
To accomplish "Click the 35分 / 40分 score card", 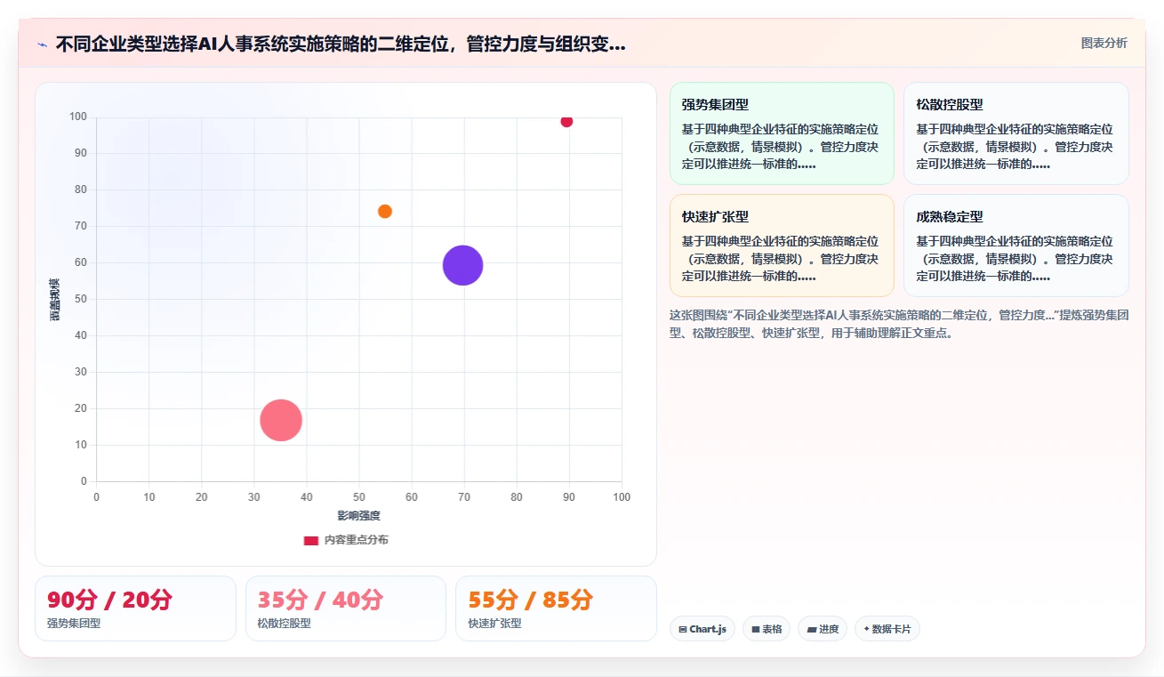I will click(346, 608).
